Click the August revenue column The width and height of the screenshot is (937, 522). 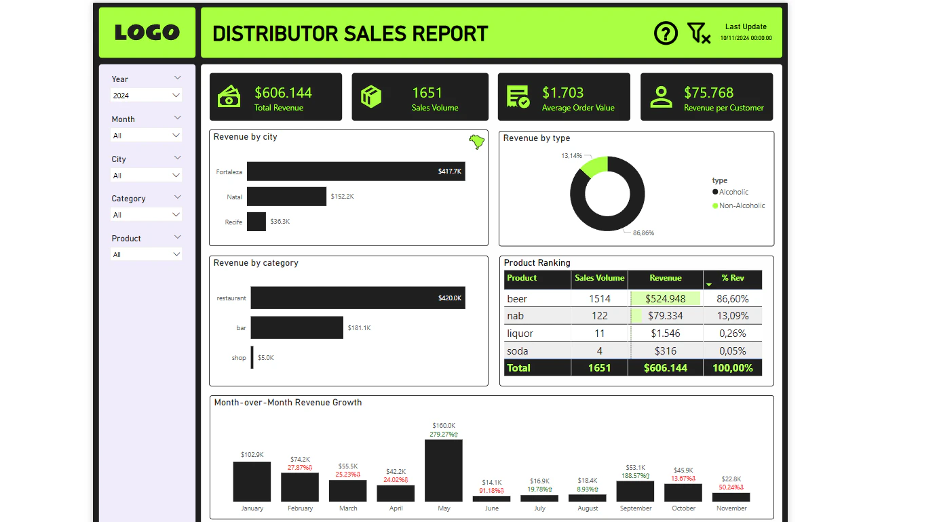(588, 498)
